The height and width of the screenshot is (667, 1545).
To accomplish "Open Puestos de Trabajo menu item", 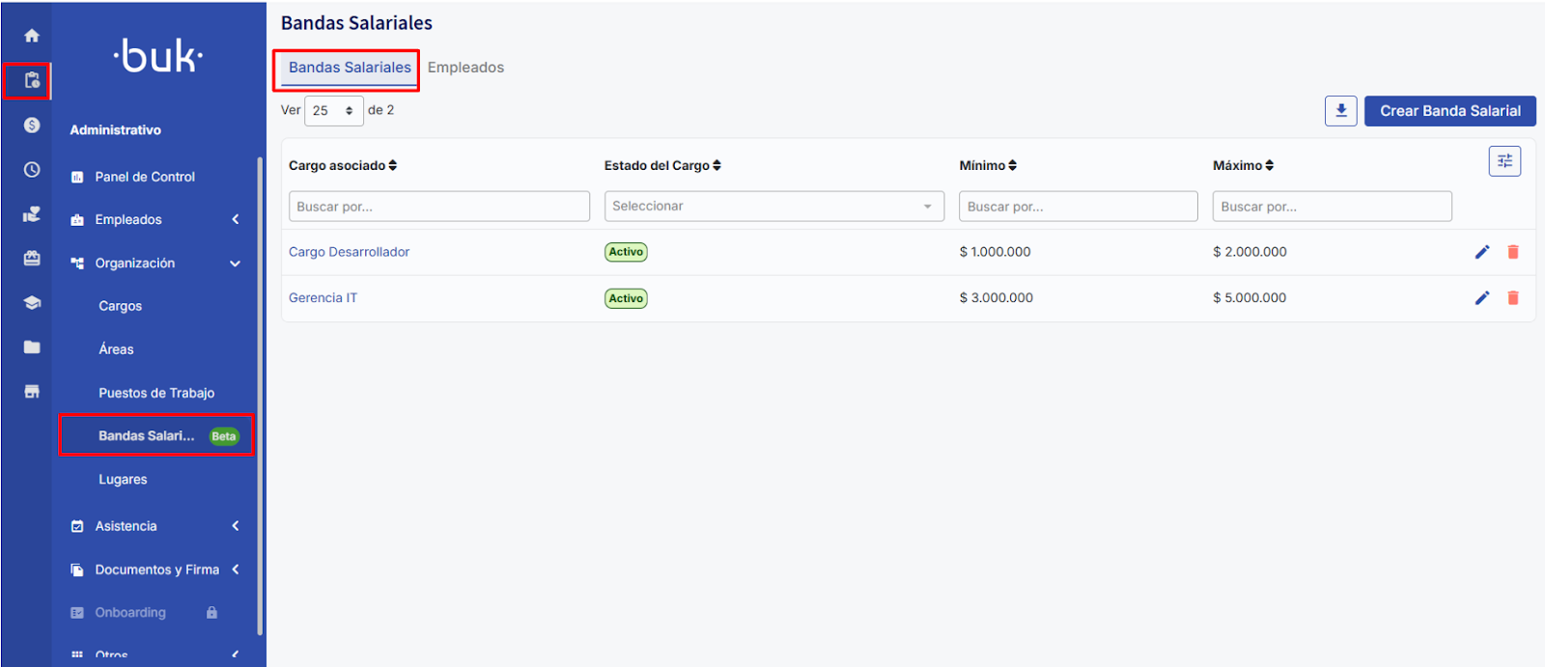I will (156, 393).
